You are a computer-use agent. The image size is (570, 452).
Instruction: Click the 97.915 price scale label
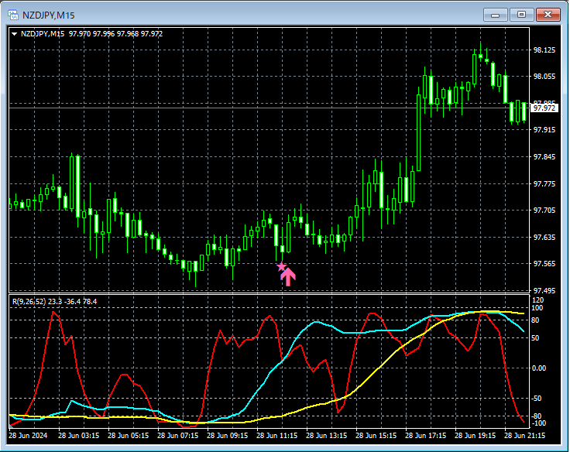tap(544, 130)
